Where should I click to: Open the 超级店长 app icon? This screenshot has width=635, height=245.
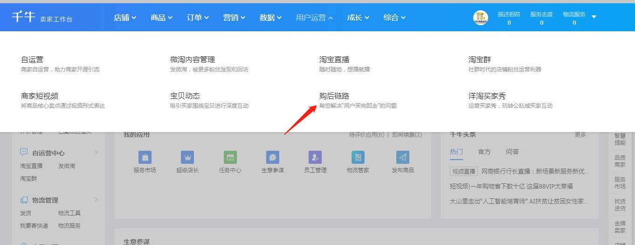point(187,157)
